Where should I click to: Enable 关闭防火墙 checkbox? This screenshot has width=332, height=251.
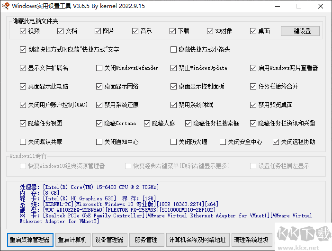click(173, 142)
